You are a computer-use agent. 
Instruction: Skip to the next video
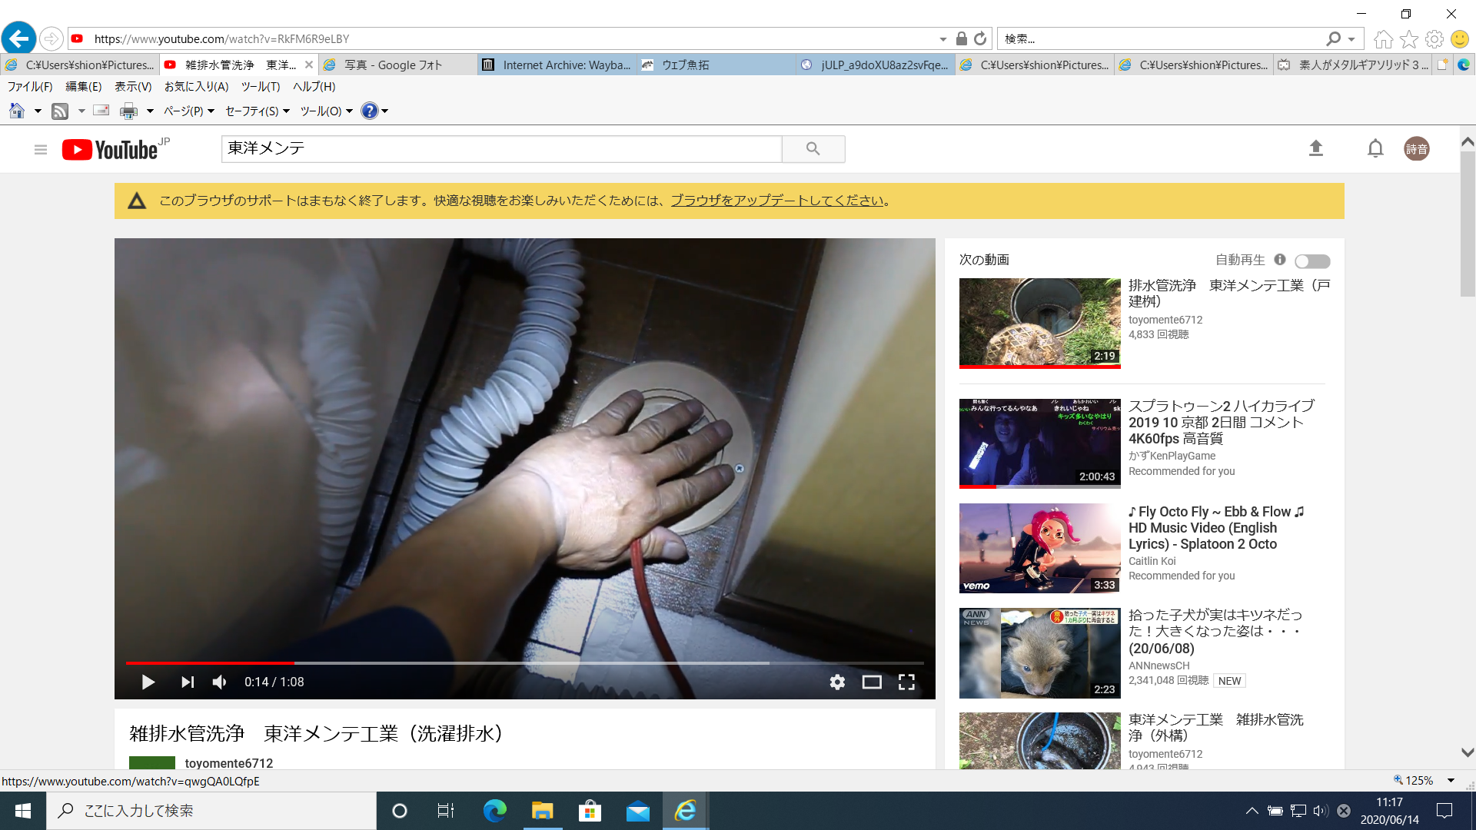[x=187, y=682]
